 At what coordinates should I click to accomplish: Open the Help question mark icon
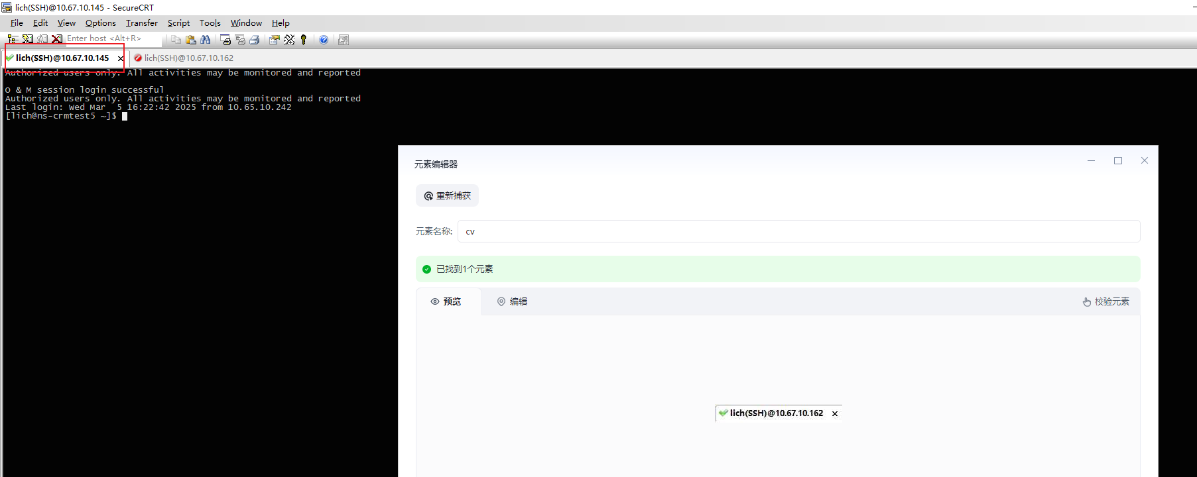(x=324, y=40)
